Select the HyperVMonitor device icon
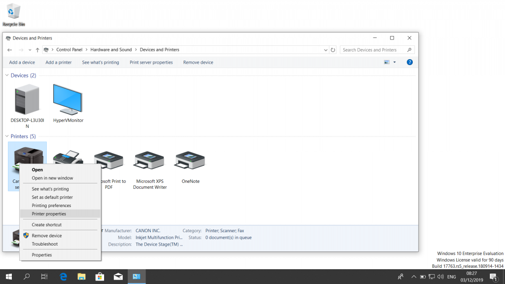 point(68,104)
